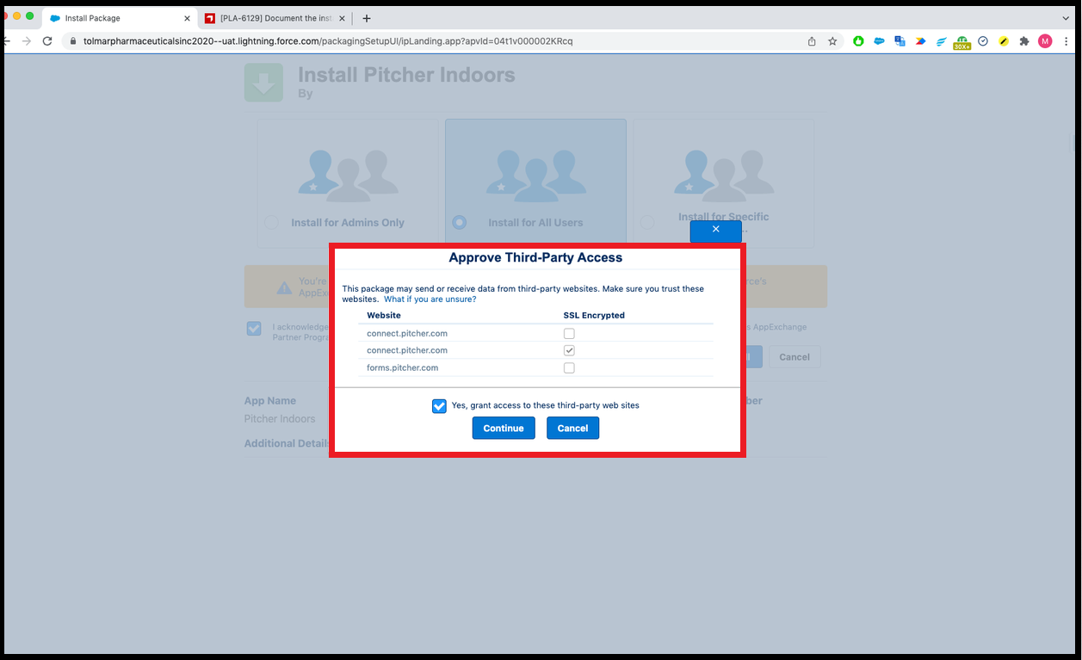Uncheck grant access to third-party web sites
The width and height of the screenshot is (1082, 660).
click(439, 406)
